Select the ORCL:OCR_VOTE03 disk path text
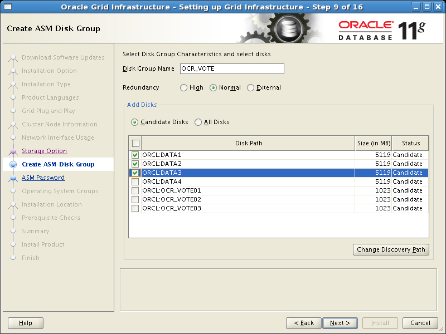The width and height of the screenshot is (446, 334). pyautogui.click(x=172, y=208)
